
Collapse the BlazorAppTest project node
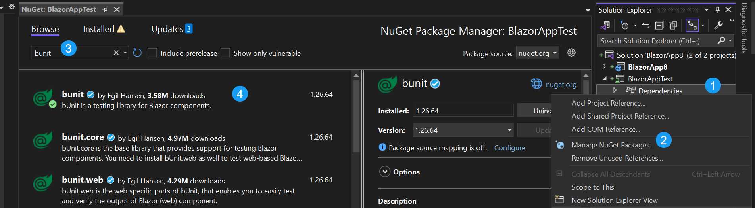point(604,79)
